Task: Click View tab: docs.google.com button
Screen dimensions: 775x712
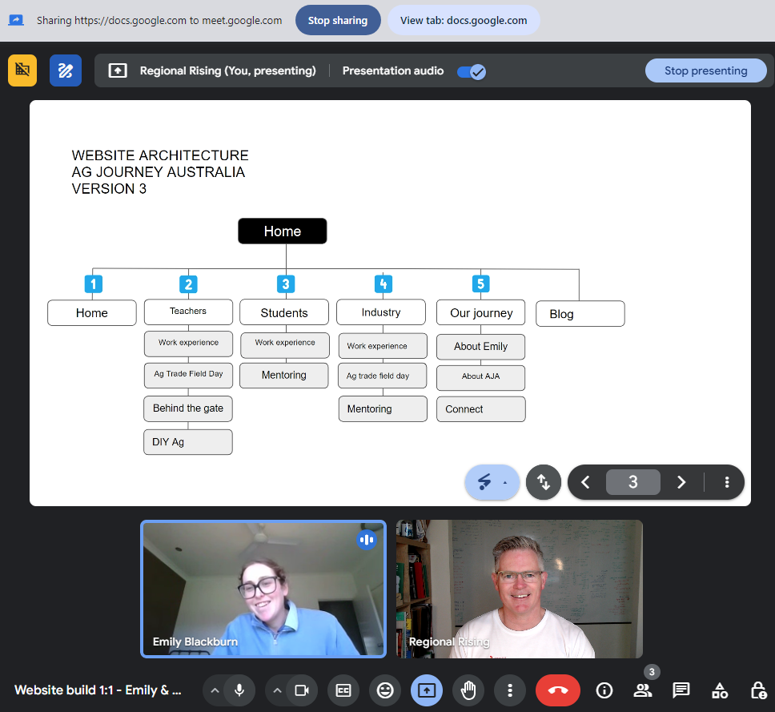Action: 464,20
